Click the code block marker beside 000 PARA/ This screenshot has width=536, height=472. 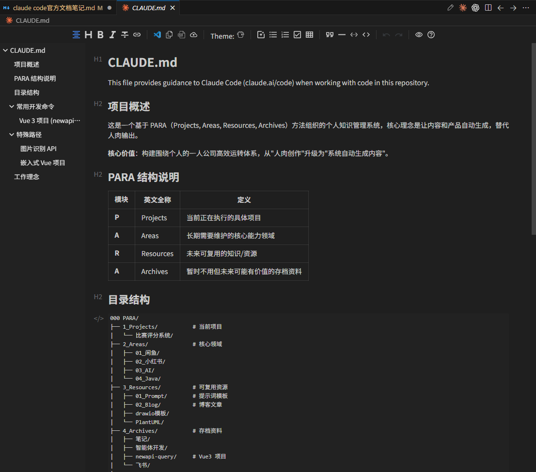coord(98,319)
